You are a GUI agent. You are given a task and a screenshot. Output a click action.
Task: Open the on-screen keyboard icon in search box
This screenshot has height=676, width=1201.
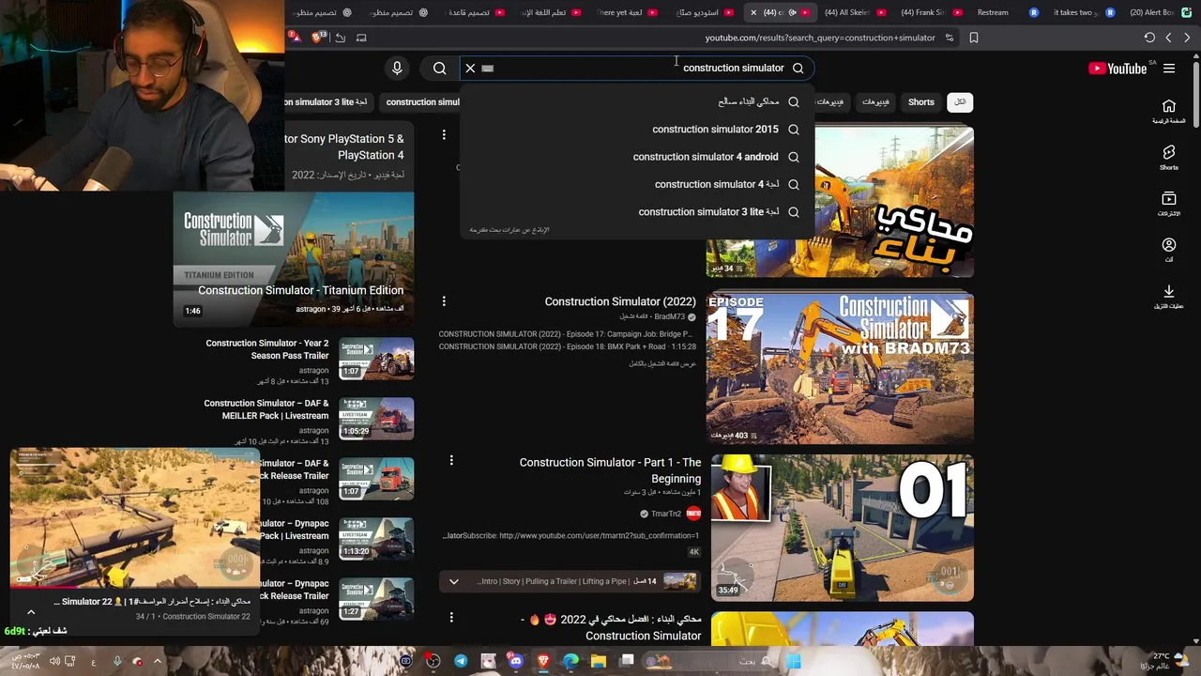487,68
